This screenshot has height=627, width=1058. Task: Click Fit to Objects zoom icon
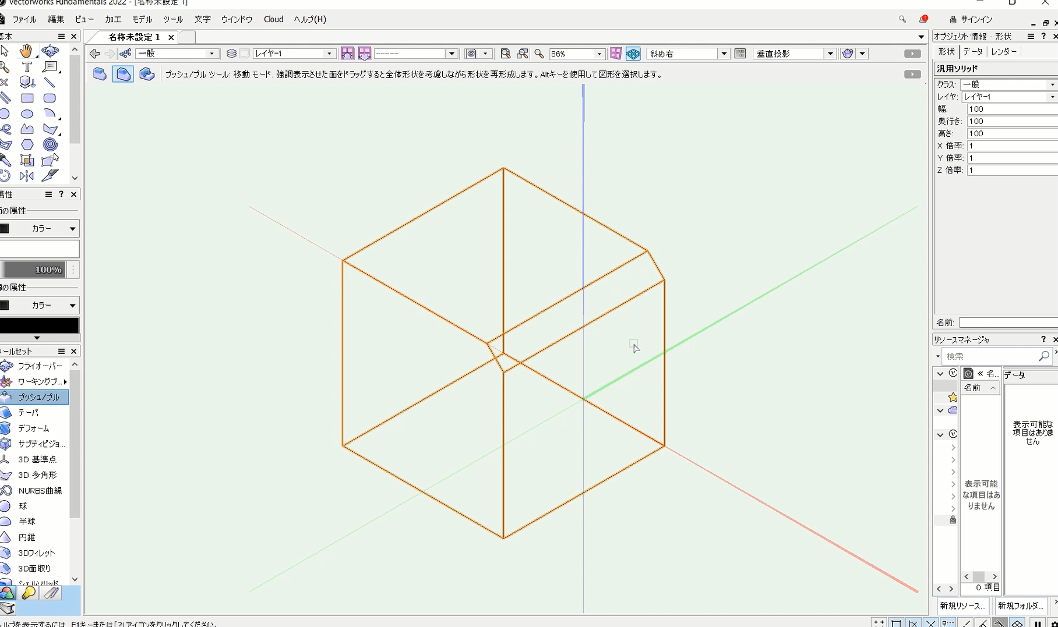(x=523, y=54)
